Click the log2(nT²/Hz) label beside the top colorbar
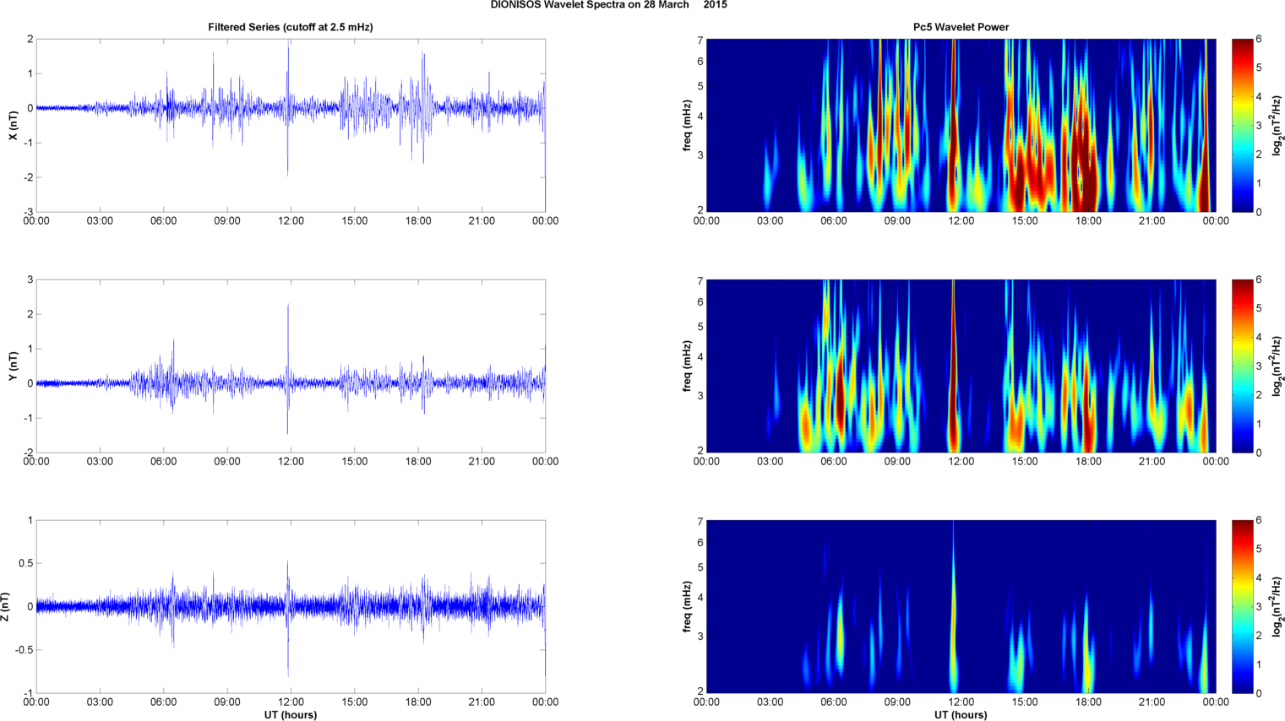The height and width of the screenshot is (721, 1285). pyautogui.click(x=1278, y=125)
